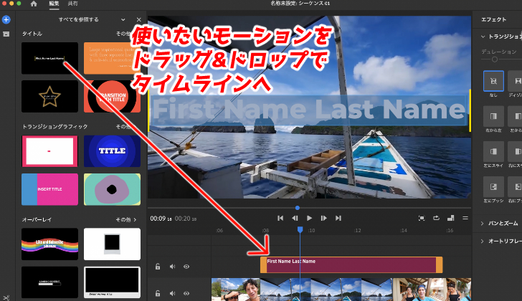This screenshot has height=301, width=522.
Task: Click the 00:09 current timecode
Action: click(161, 219)
